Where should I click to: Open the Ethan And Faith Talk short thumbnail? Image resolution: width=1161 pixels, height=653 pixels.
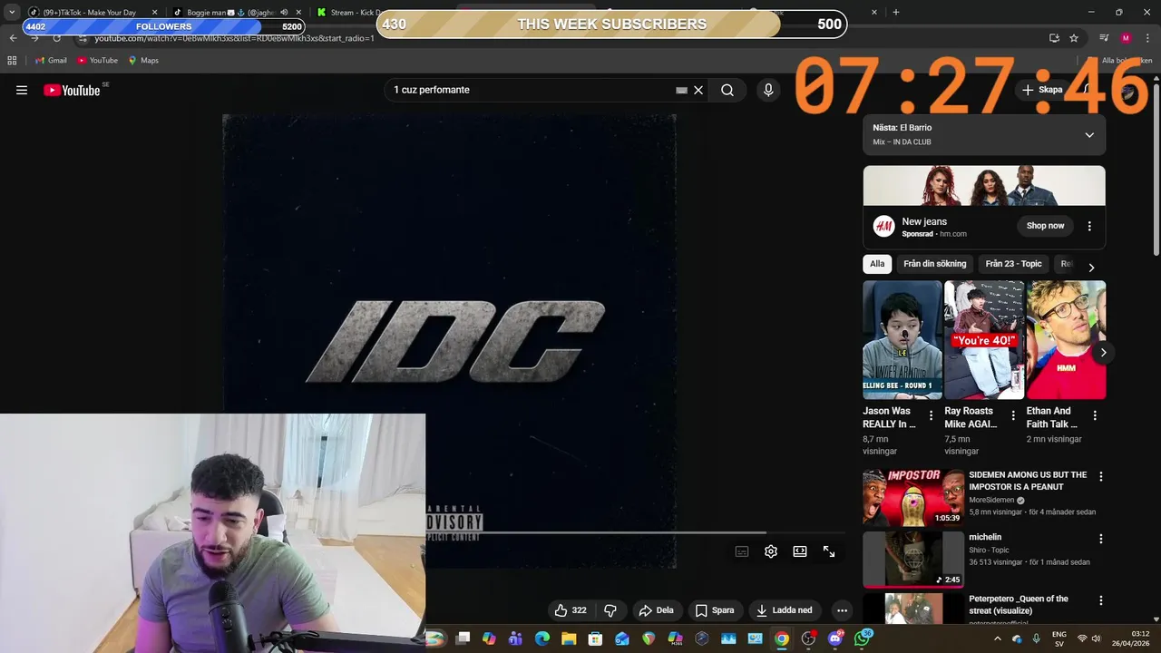coord(1066,340)
